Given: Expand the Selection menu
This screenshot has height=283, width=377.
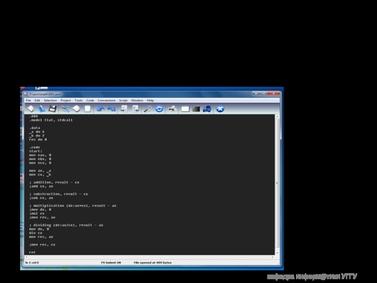Looking at the screenshot, I should (50, 100).
